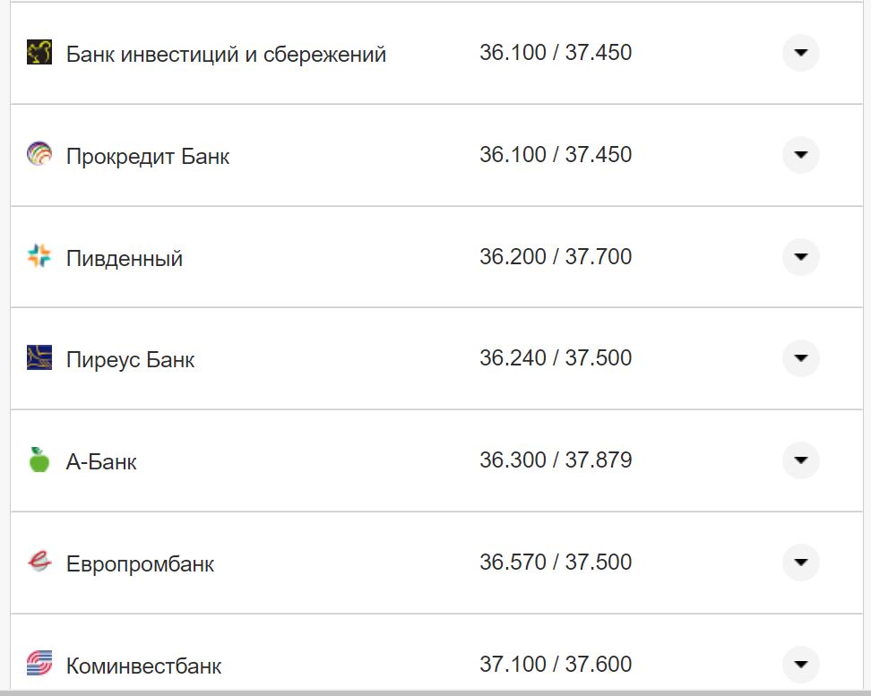Expand the Прокредит Банк rates dropdown
The image size is (871, 696).
800,154
